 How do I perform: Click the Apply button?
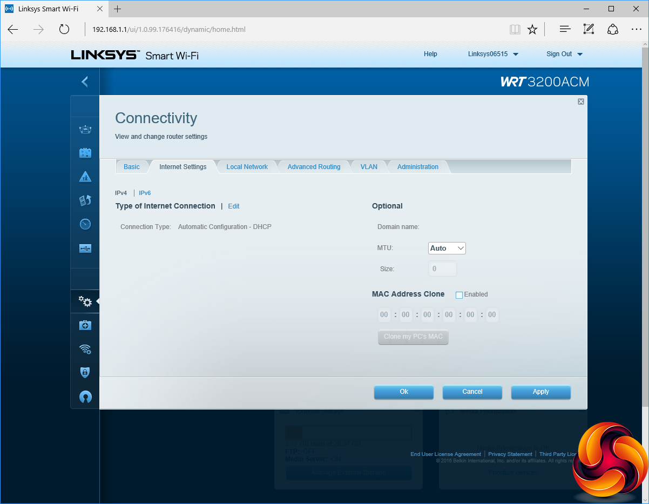coord(540,392)
